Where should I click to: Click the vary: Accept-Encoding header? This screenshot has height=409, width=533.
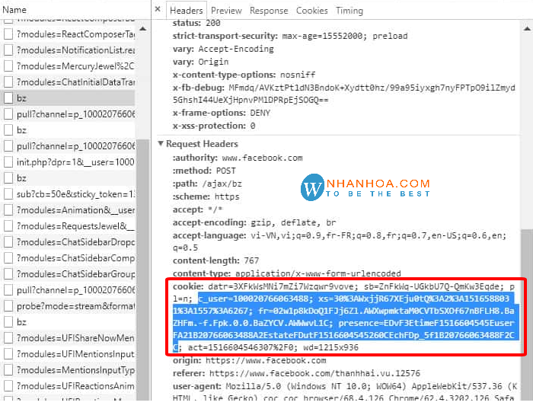[x=223, y=49]
